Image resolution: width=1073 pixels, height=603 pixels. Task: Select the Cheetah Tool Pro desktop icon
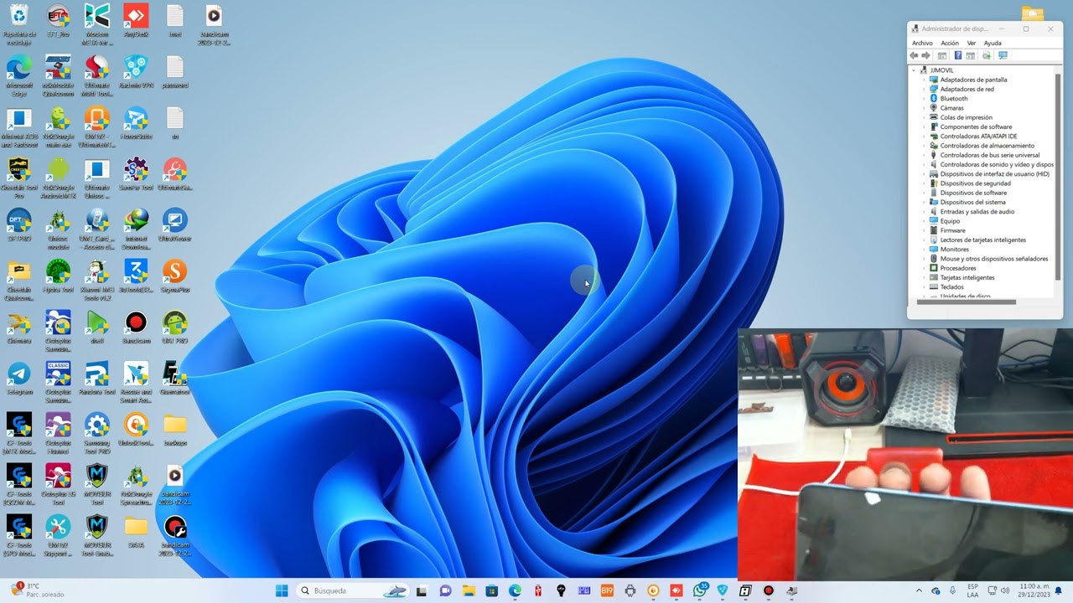(x=18, y=178)
